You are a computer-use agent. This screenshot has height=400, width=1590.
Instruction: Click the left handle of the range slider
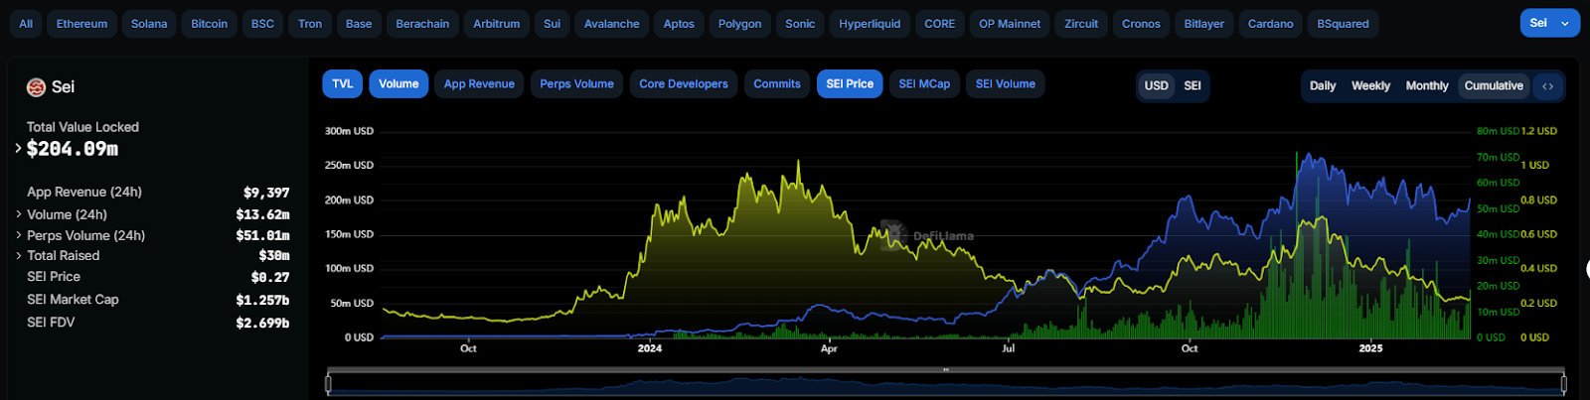click(328, 383)
